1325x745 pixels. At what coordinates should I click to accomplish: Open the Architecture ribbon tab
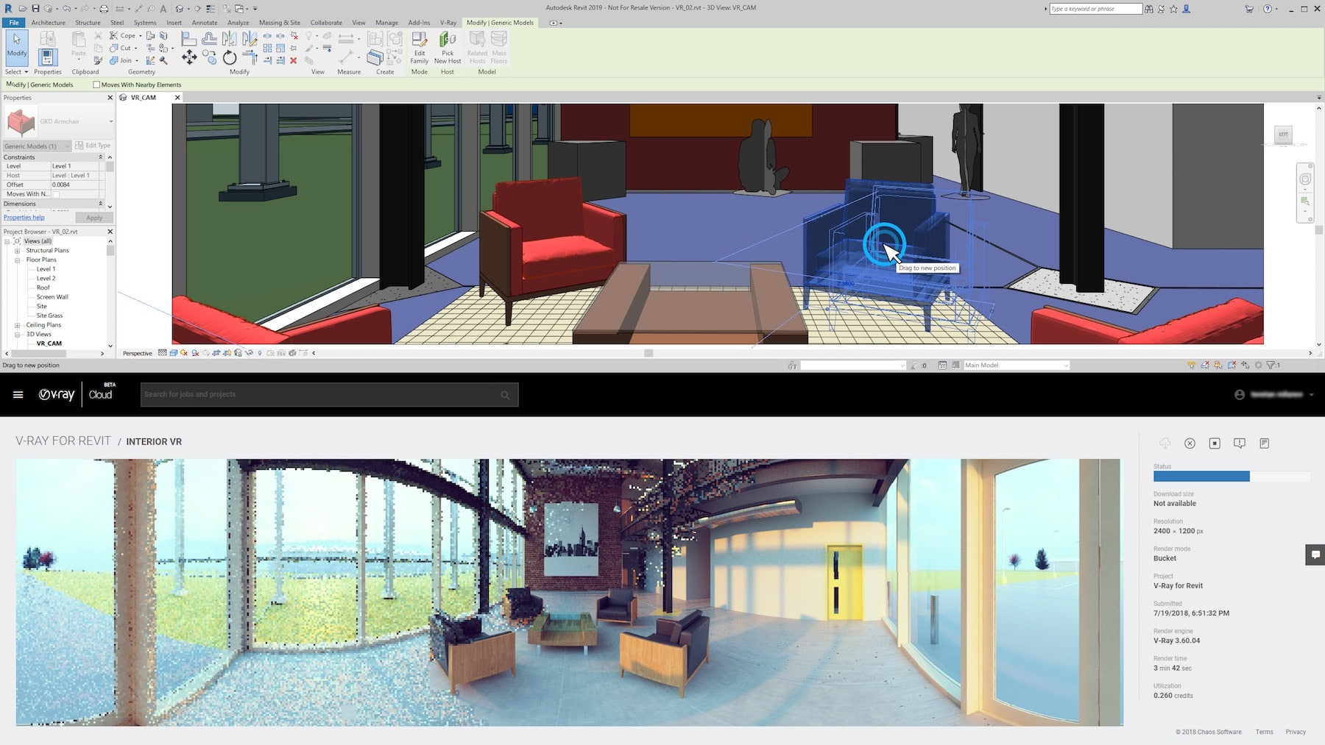click(48, 23)
